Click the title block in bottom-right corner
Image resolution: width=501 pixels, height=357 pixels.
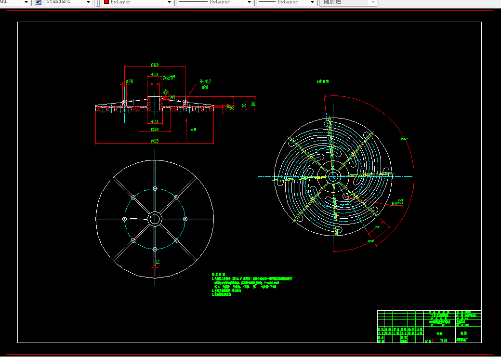429,326
